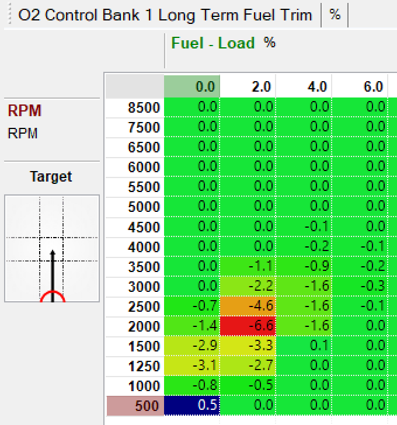The width and height of the screenshot is (397, 425).
Task: Click the Target gauge display
Action: tap(52, 249)
